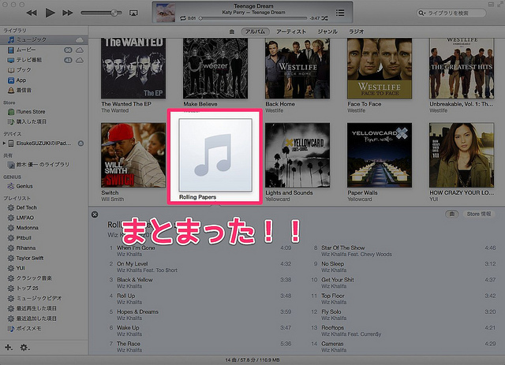
Task: Select the Westlife Back Home album
Action: [297, 69]
